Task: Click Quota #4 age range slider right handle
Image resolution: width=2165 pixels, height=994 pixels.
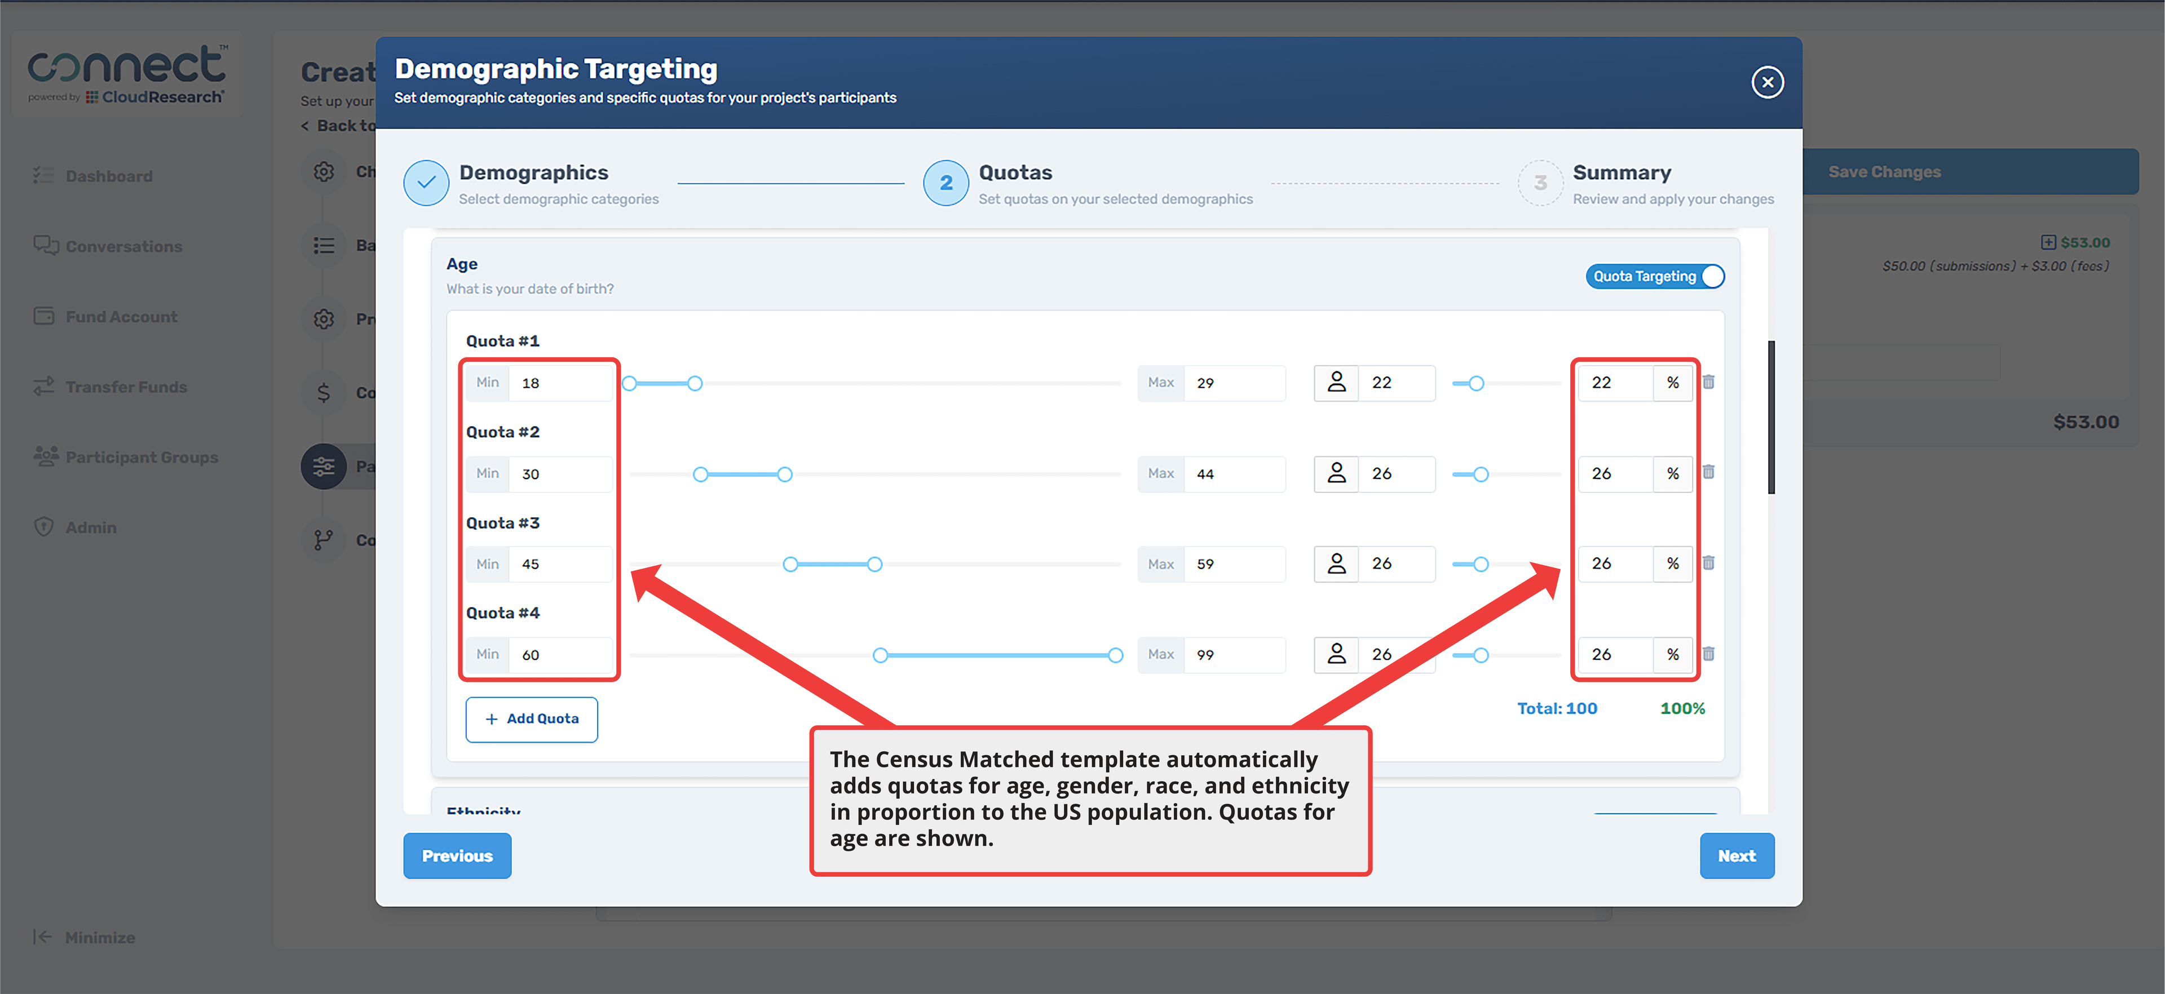Action: [1115, 655]
